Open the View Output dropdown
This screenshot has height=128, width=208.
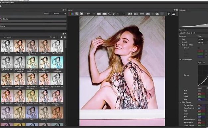(203, 39)
